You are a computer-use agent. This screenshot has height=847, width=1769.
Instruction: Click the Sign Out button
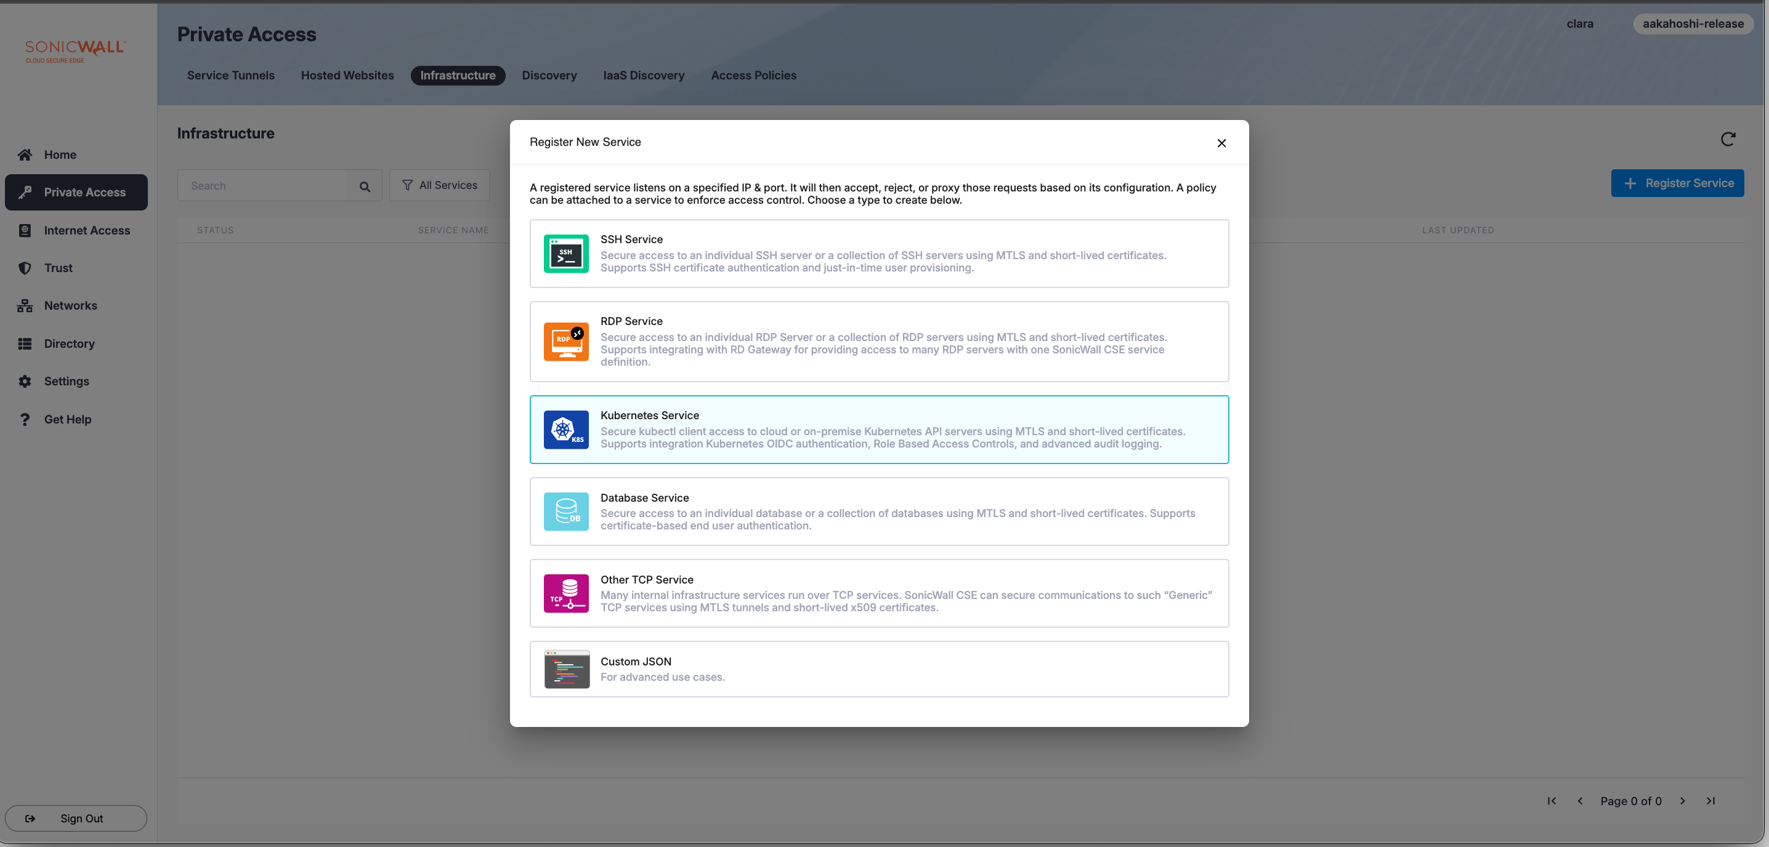76,818
